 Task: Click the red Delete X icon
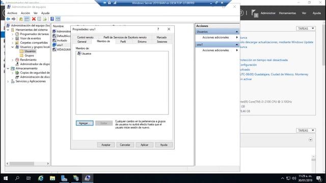click(x=34, y=19)
